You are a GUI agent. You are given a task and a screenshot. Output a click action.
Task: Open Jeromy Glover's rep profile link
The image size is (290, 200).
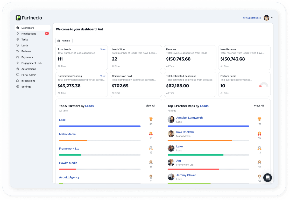186,175
